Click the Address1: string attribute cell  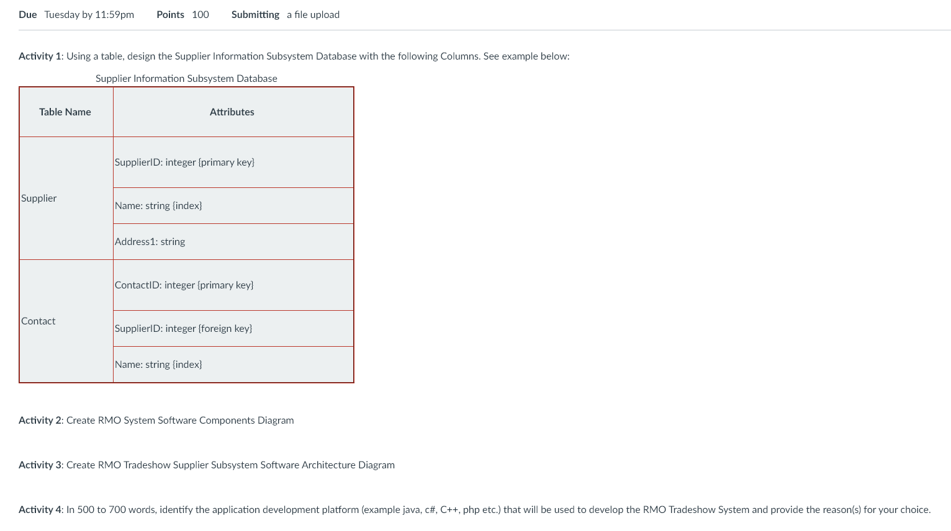[x=150, y=241]
